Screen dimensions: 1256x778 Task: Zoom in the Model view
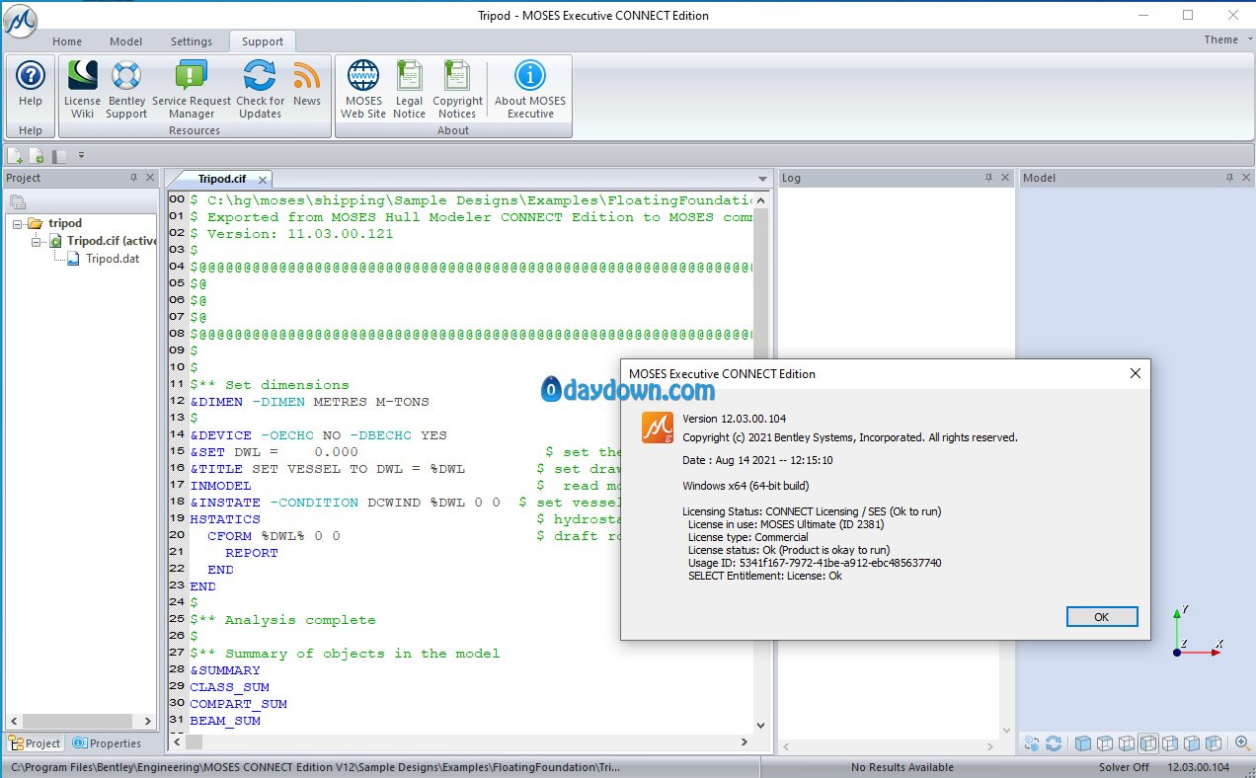click(1242, 743)
